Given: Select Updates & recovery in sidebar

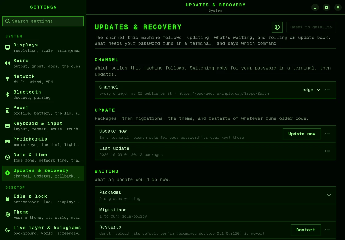Looking at the screenshot, I should pos(43,173).
